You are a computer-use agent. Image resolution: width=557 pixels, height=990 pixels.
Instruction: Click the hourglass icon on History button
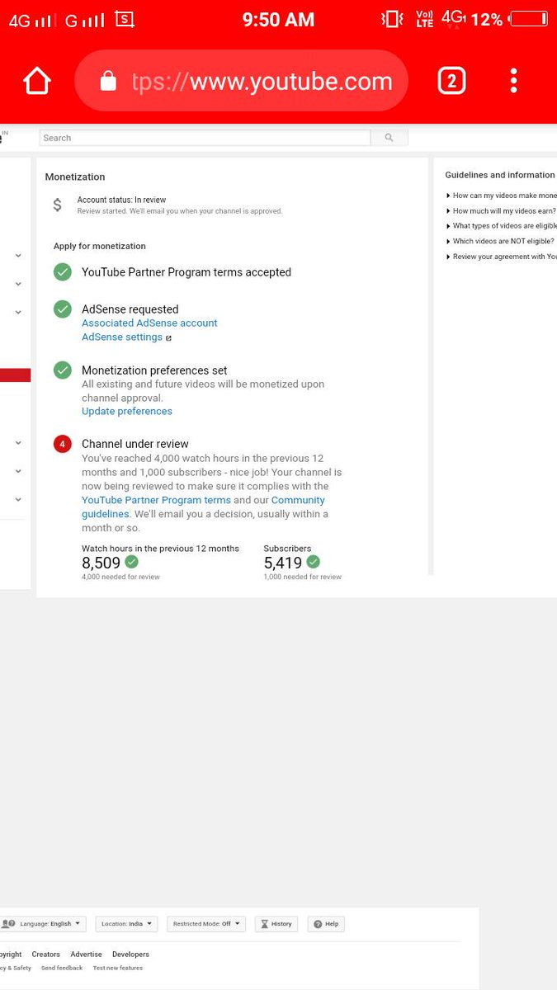tap(265, 924)
